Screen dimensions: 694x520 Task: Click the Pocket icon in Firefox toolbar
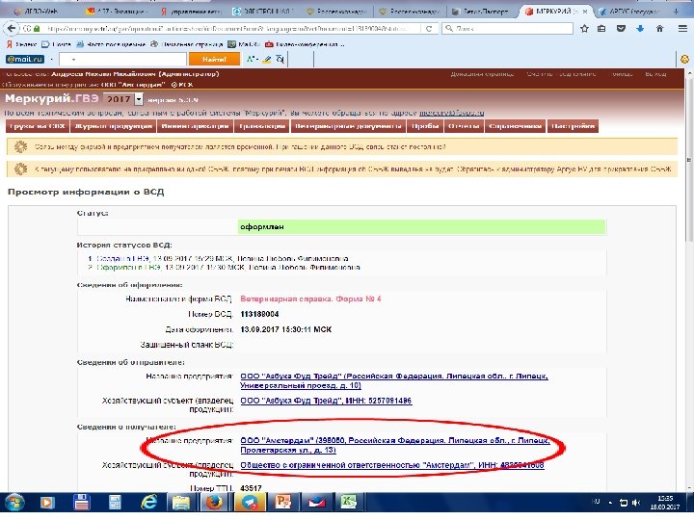coord(621,28)
